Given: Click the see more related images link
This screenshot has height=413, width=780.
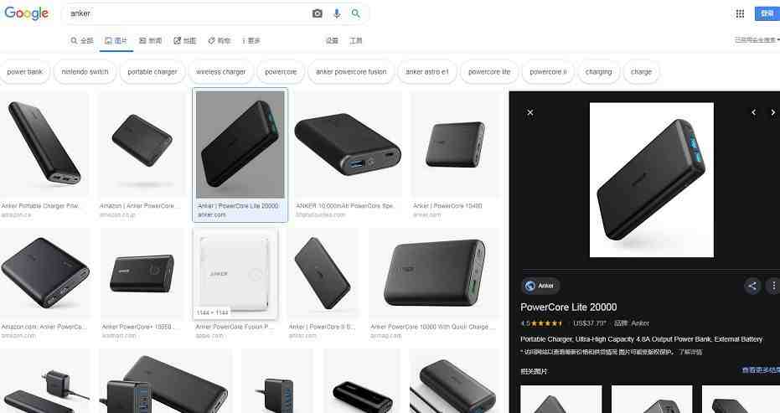Looking at the screenshot, I should pos(761,370).
